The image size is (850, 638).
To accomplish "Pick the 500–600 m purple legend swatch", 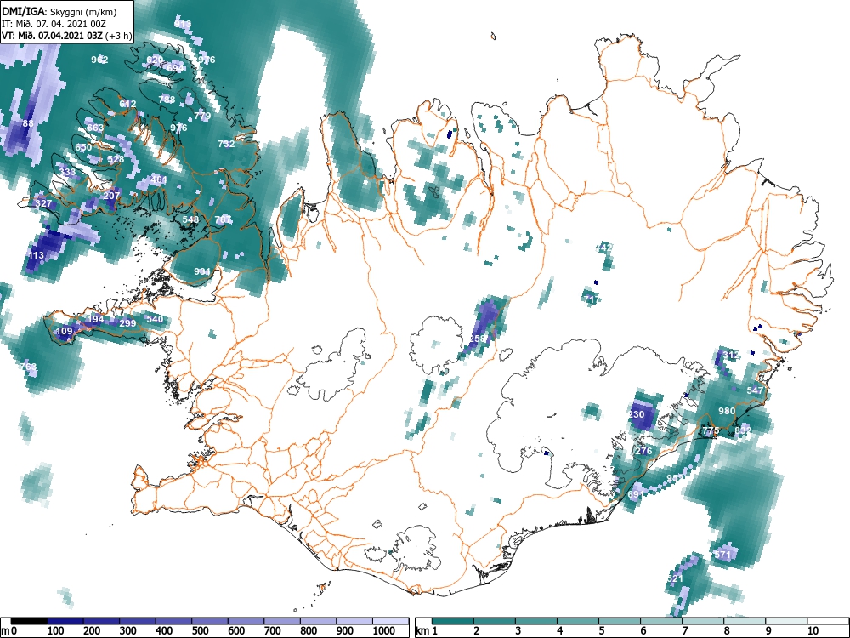I will pos(210,621).
